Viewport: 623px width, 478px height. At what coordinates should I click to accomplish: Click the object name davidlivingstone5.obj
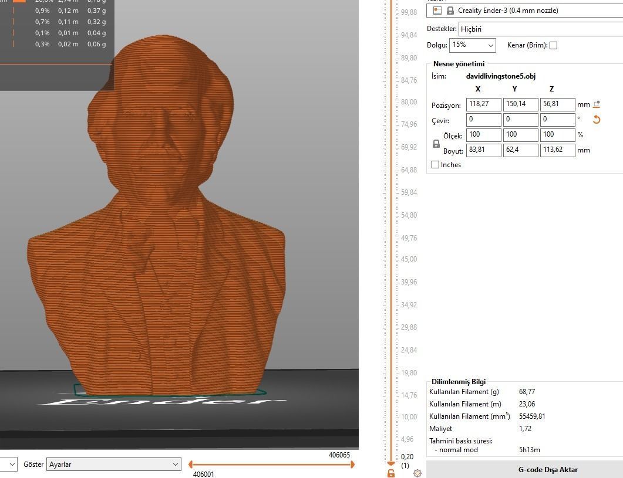coord(501,76)
